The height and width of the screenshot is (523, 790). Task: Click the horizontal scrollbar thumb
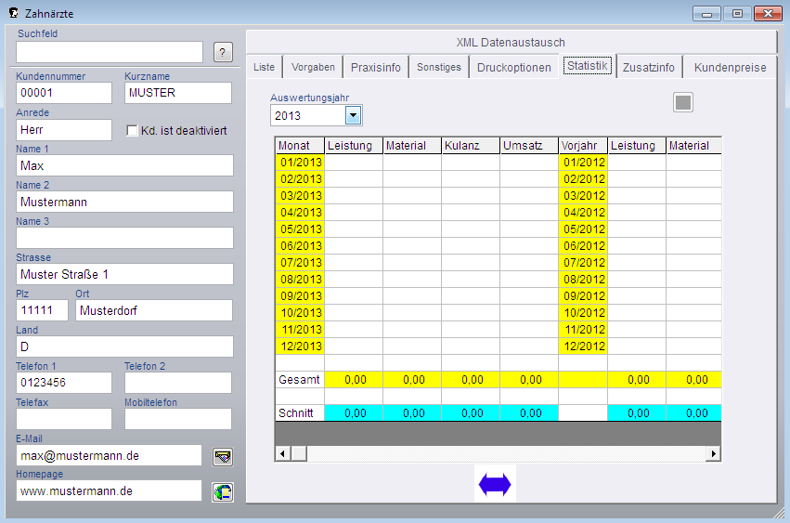[x=299, y=453]
